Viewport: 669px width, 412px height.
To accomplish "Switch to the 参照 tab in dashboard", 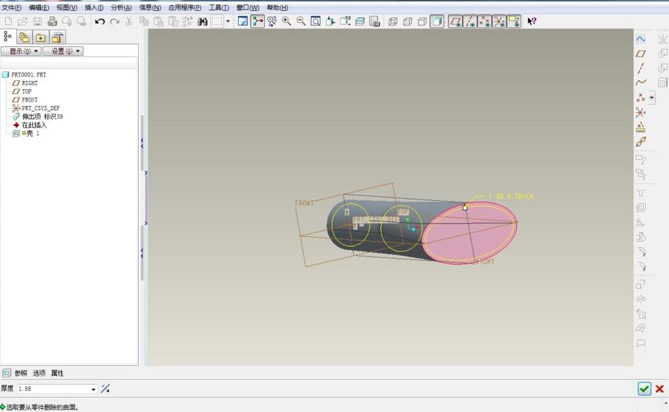I will click(x=21, y=373).
